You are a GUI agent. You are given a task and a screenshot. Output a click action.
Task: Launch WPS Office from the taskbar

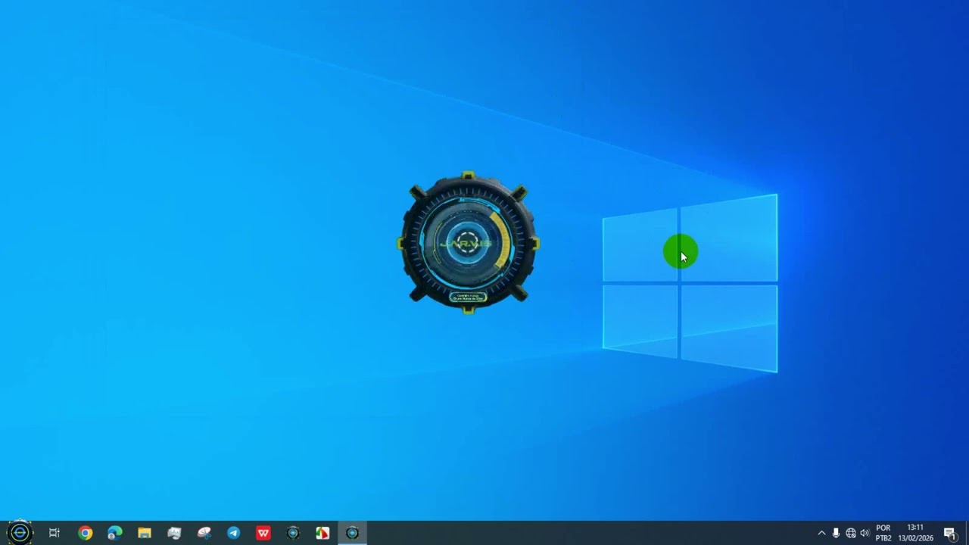[263, 533]
